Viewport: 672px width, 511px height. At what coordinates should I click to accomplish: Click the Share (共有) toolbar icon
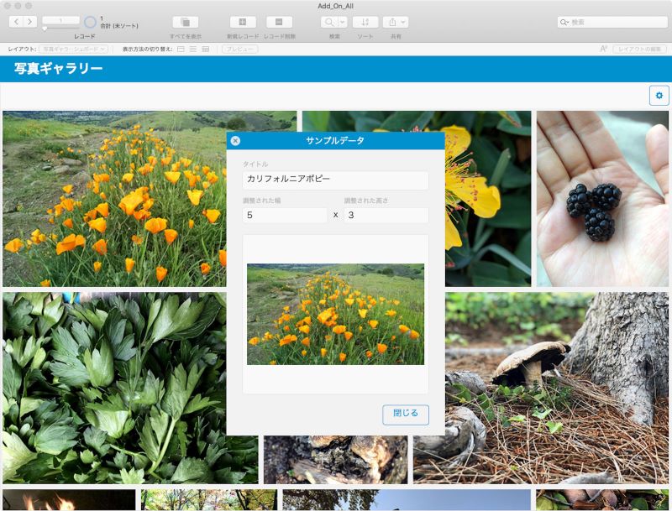click(x=391, y=22)
